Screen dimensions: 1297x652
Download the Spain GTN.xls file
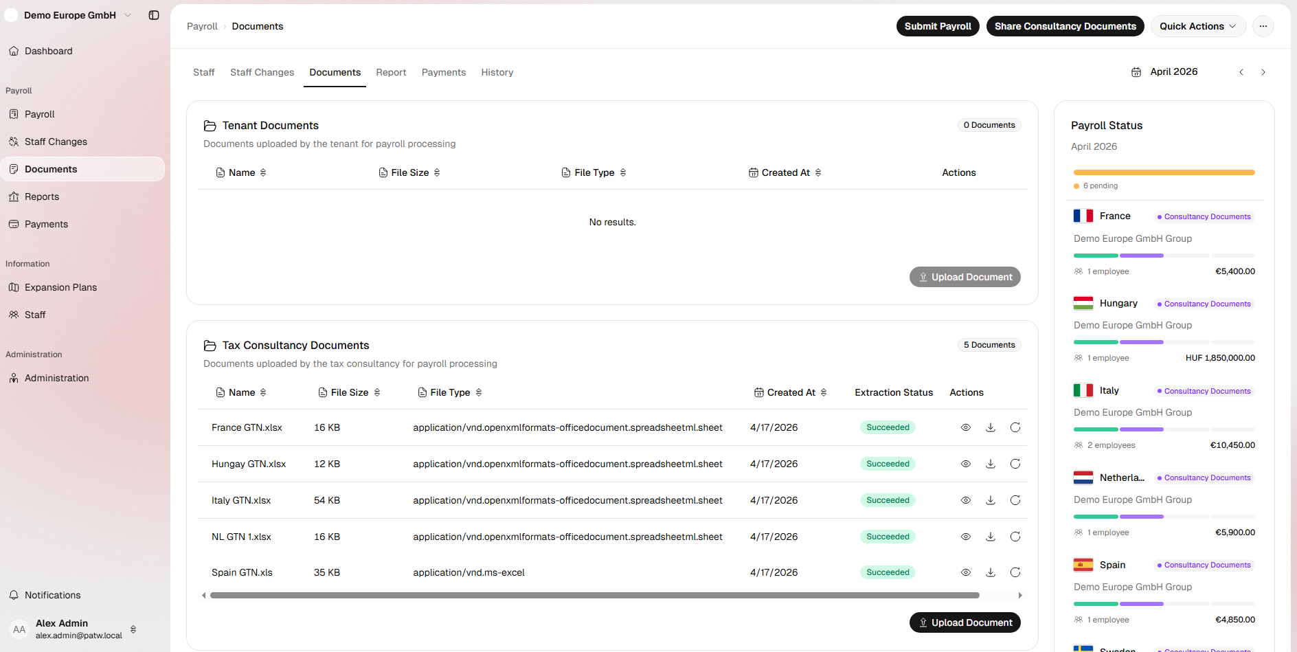tap(991, 572)
